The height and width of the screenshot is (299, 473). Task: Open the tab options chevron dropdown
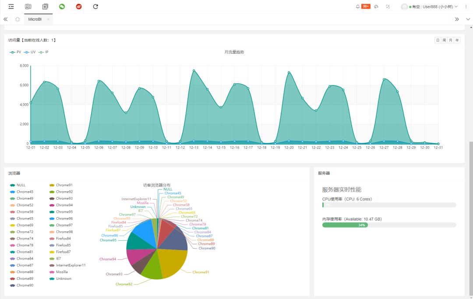pyautogui.click(x=468, y=19)
